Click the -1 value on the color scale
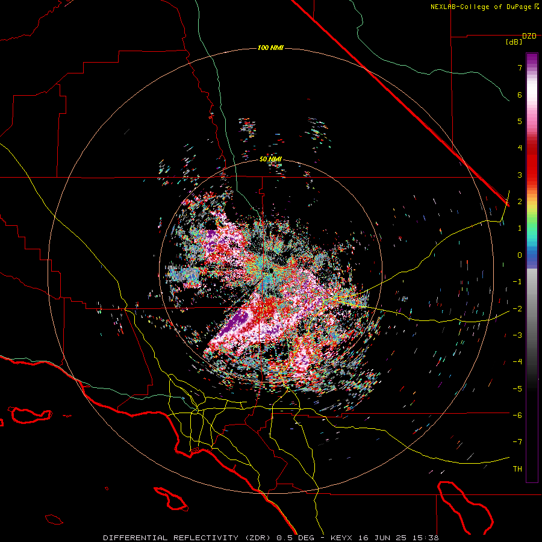 517,282
